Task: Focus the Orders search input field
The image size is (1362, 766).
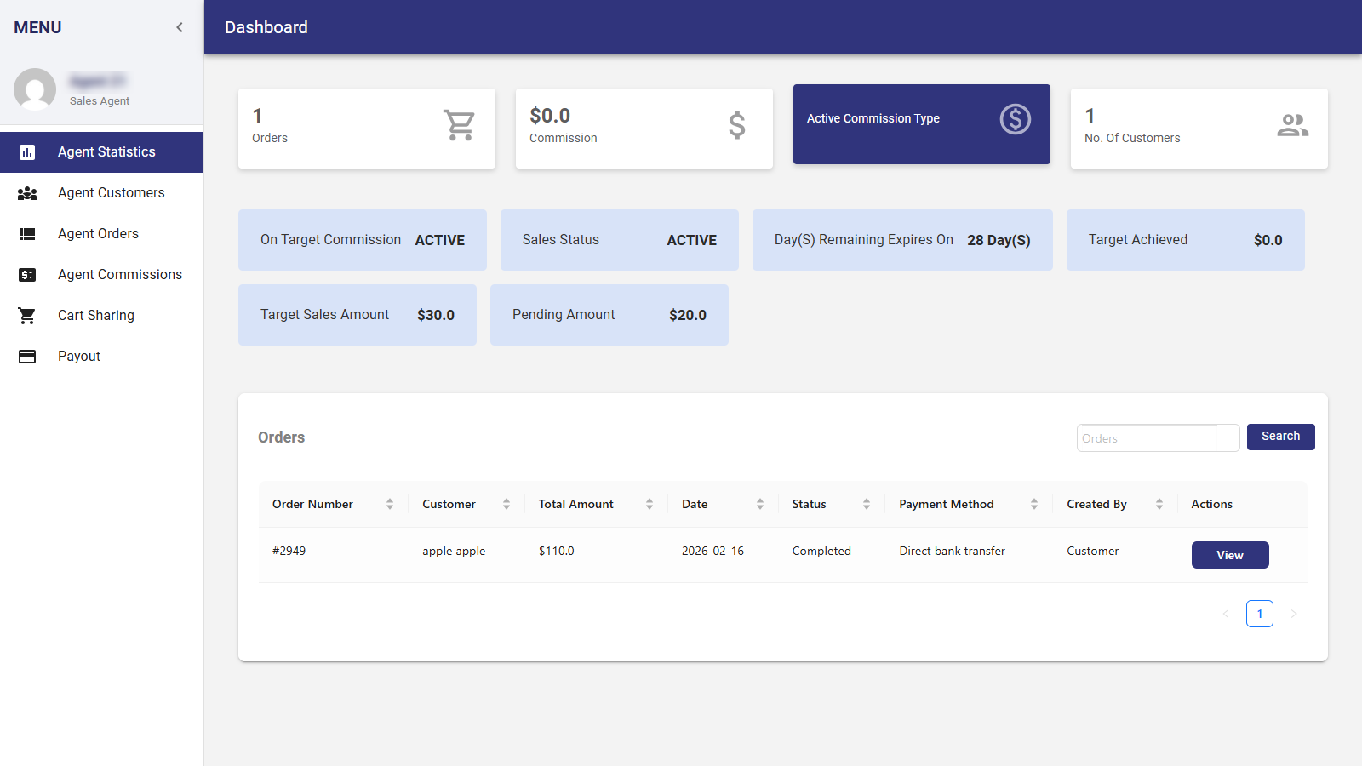Action: 1158,438
